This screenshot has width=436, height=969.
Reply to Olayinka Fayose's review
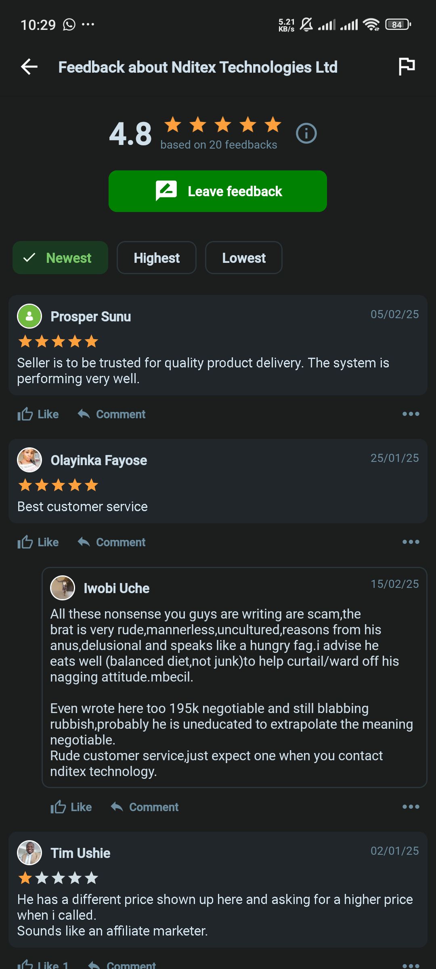tap(112, 542)
